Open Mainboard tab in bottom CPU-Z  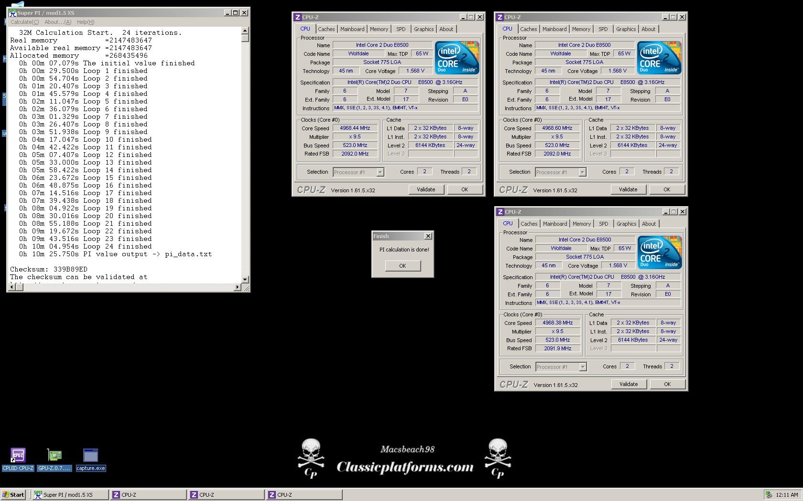[555, 224]
